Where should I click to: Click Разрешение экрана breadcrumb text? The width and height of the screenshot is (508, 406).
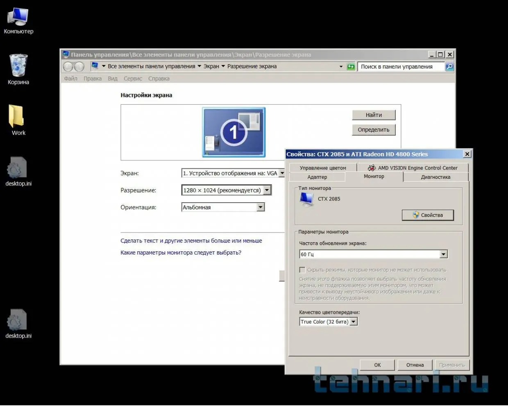tap(252, 66)
